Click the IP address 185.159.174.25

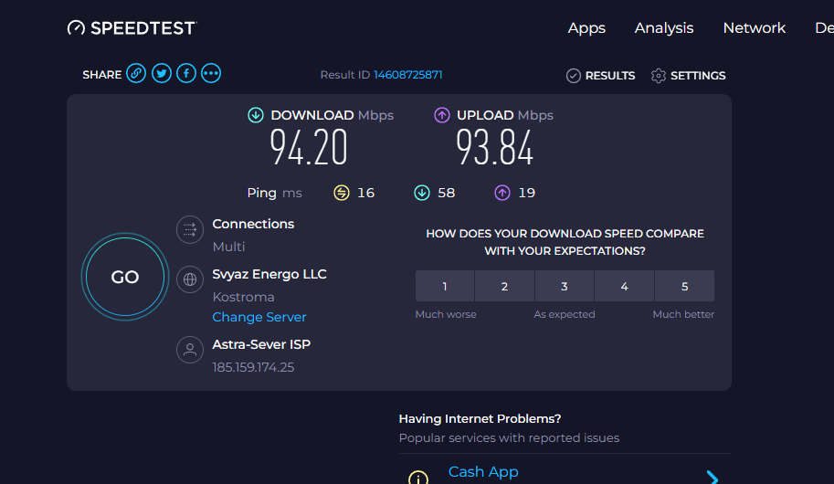[x=253, y=367]
